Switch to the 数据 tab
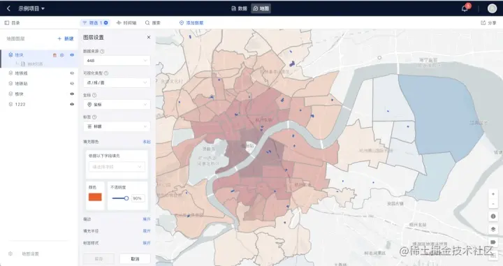Screen dimensions: 503x266 [240, 8]
